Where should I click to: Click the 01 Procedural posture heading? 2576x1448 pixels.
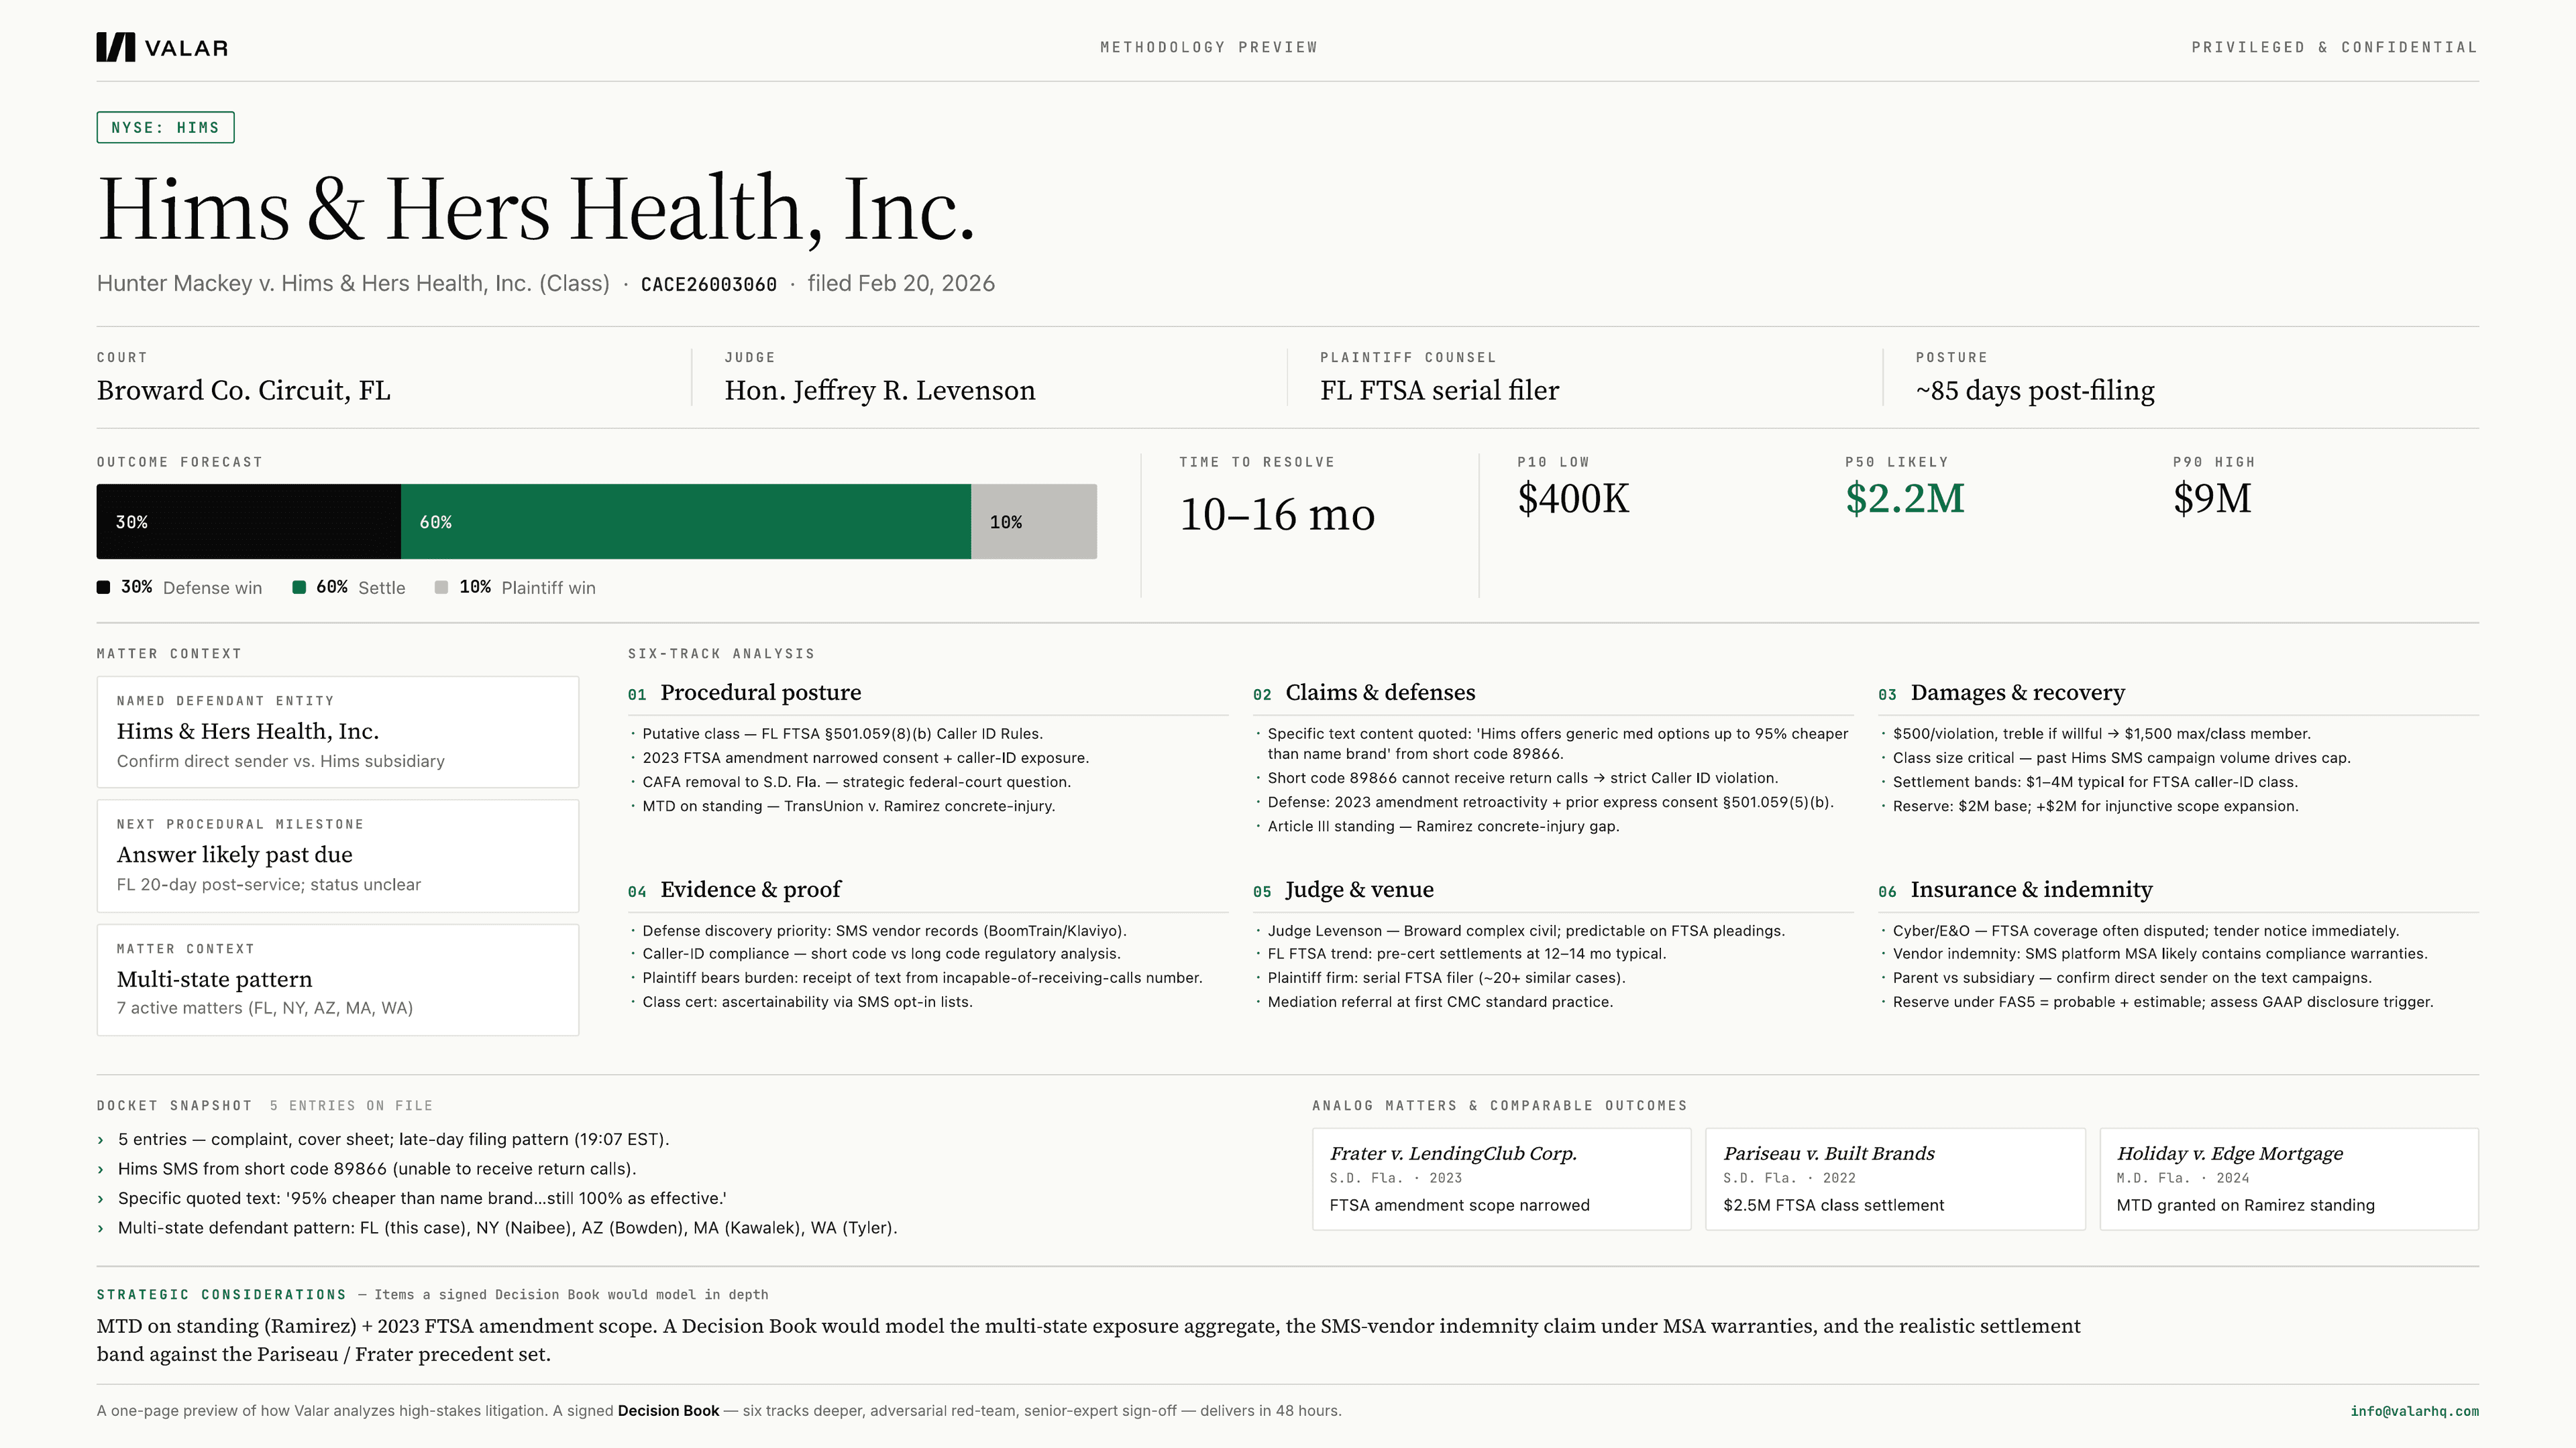tap(744, 692)
